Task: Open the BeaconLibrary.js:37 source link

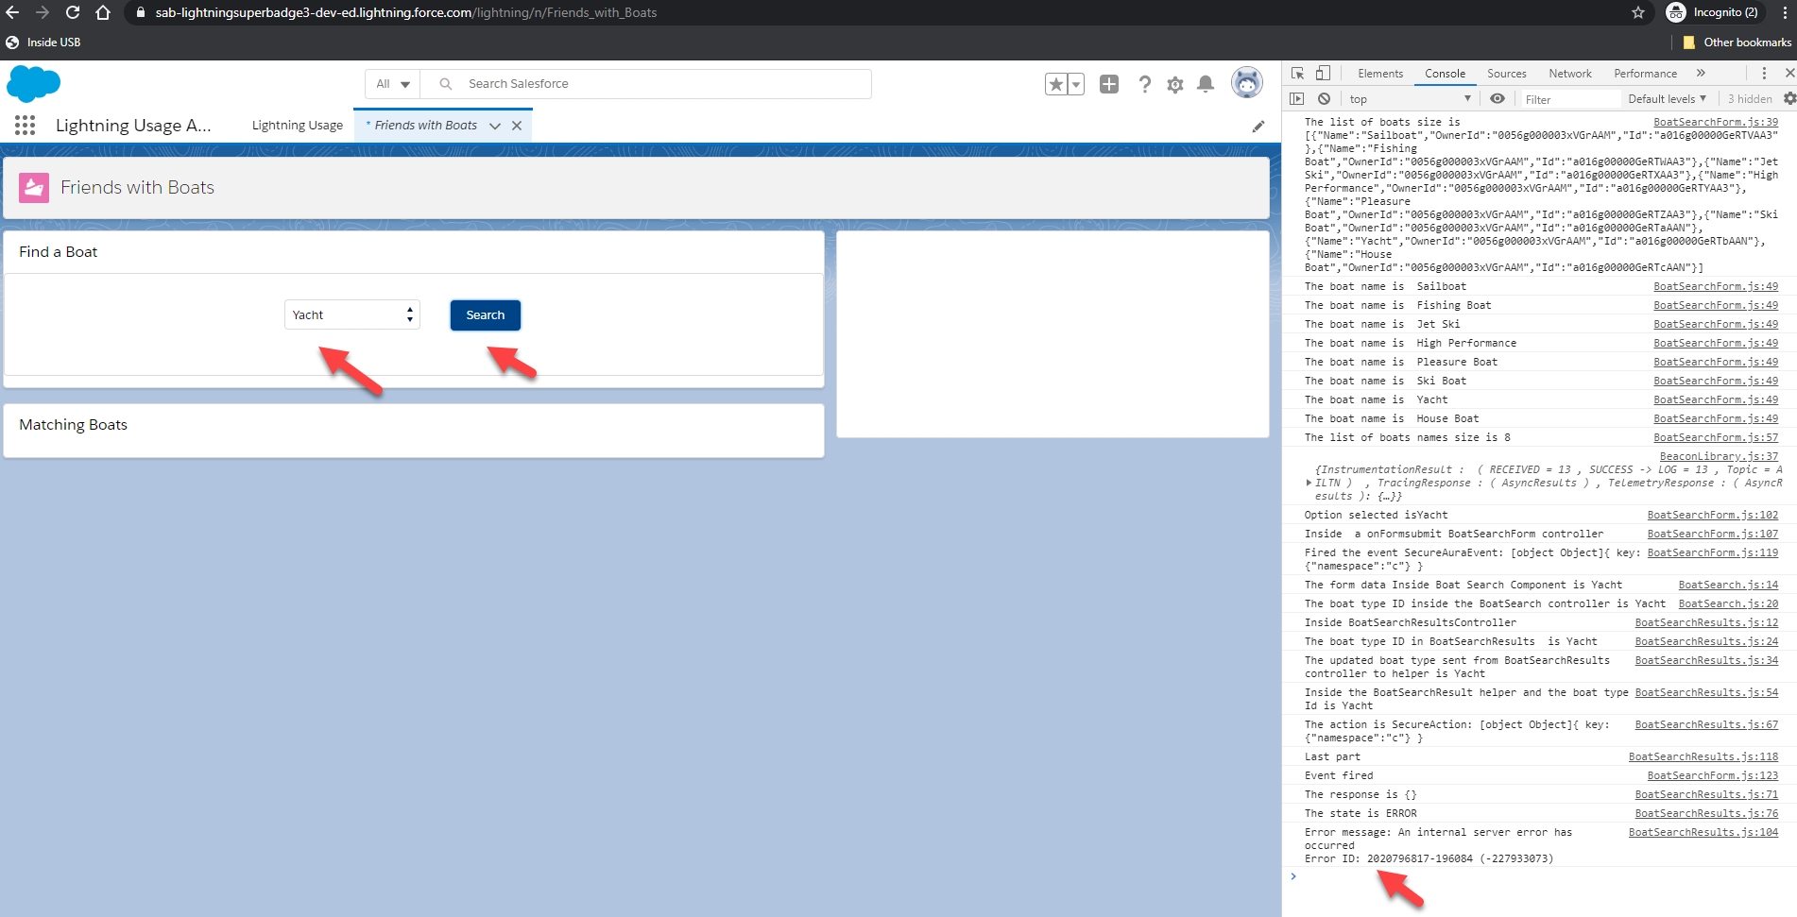Action: click(1719, 456)
